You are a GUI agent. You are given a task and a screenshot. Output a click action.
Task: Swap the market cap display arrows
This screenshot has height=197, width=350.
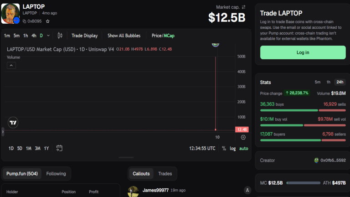pyautogui.click(x=243, y=7)
